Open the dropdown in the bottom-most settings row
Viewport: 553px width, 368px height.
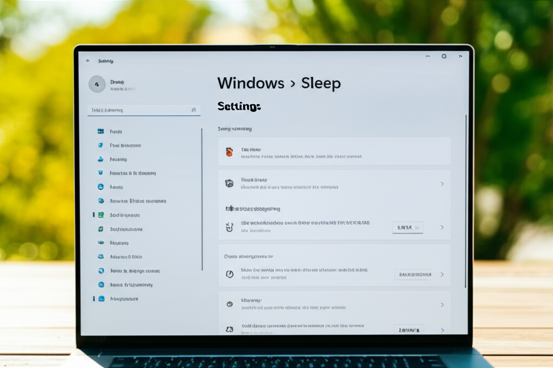tap(408, 329)
